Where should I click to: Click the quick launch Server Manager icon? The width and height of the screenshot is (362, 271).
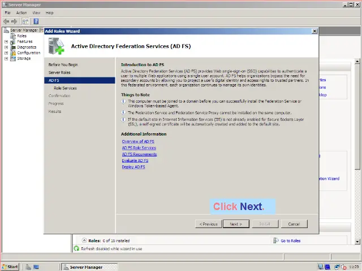(28, 267)
